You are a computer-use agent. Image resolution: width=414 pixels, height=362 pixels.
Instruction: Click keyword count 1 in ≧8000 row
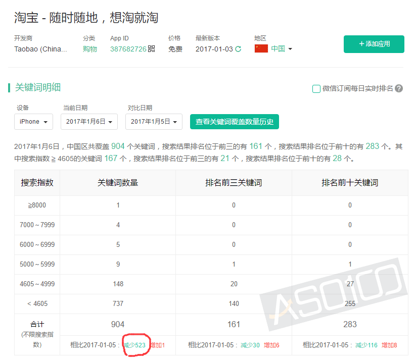pyautogui.click(x=118, y=205)
